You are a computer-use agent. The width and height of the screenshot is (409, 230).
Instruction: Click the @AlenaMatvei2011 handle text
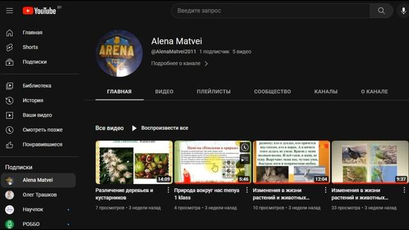point(173,52)
